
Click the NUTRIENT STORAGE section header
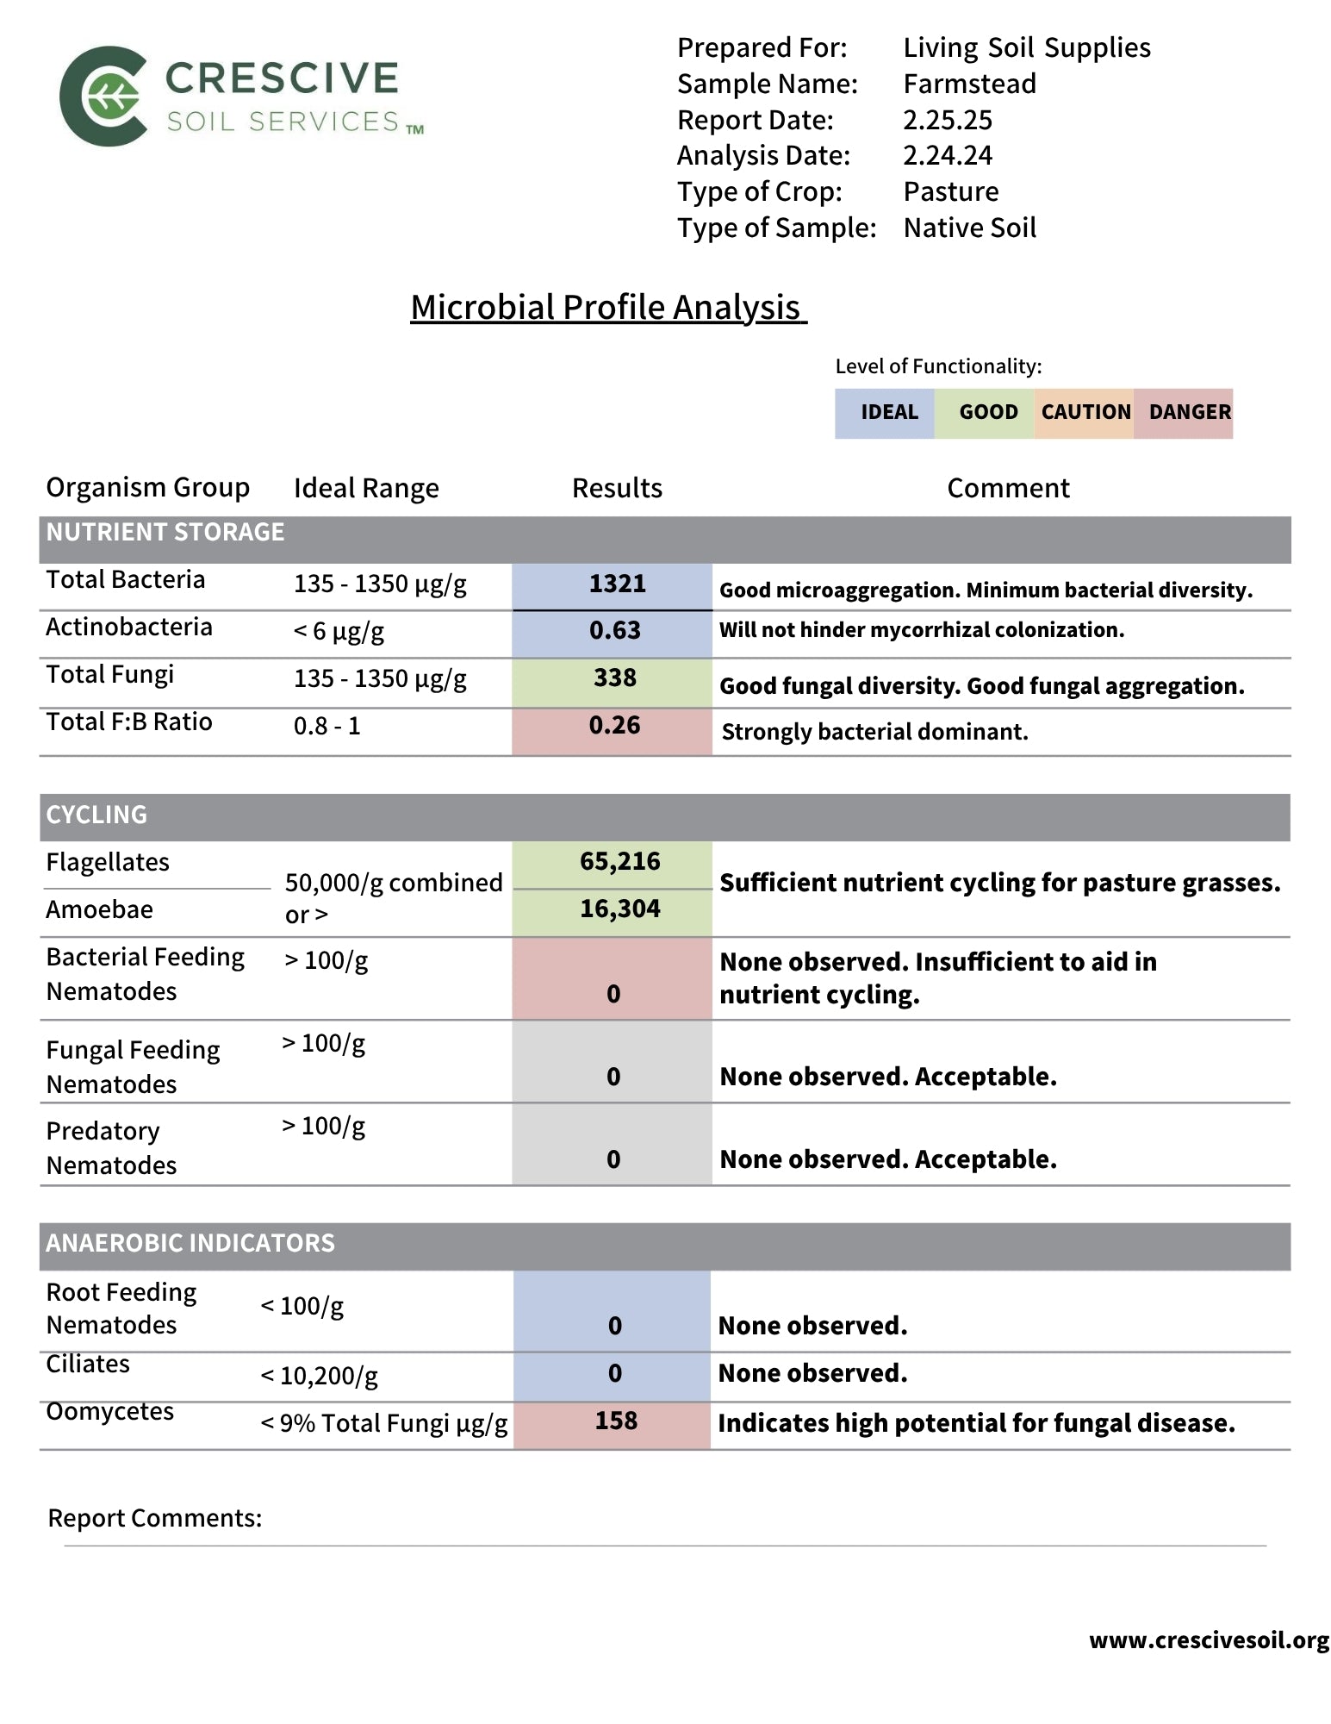click(665, 539)
